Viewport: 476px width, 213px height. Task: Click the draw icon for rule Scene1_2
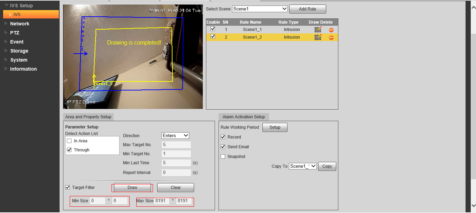click(318, 37)
